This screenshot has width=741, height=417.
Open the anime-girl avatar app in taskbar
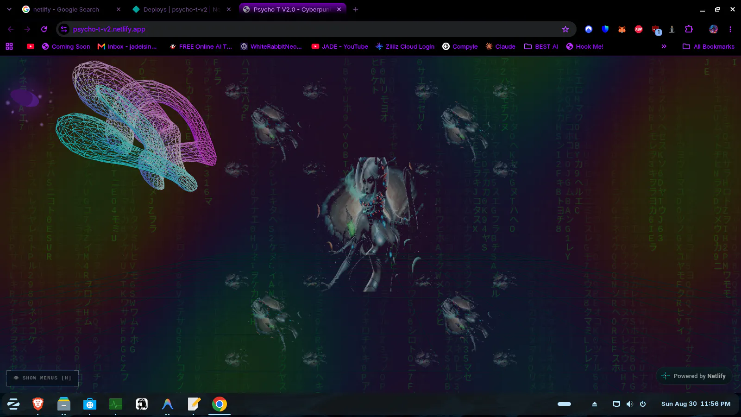pyautogui.click(x=142, y=404)
